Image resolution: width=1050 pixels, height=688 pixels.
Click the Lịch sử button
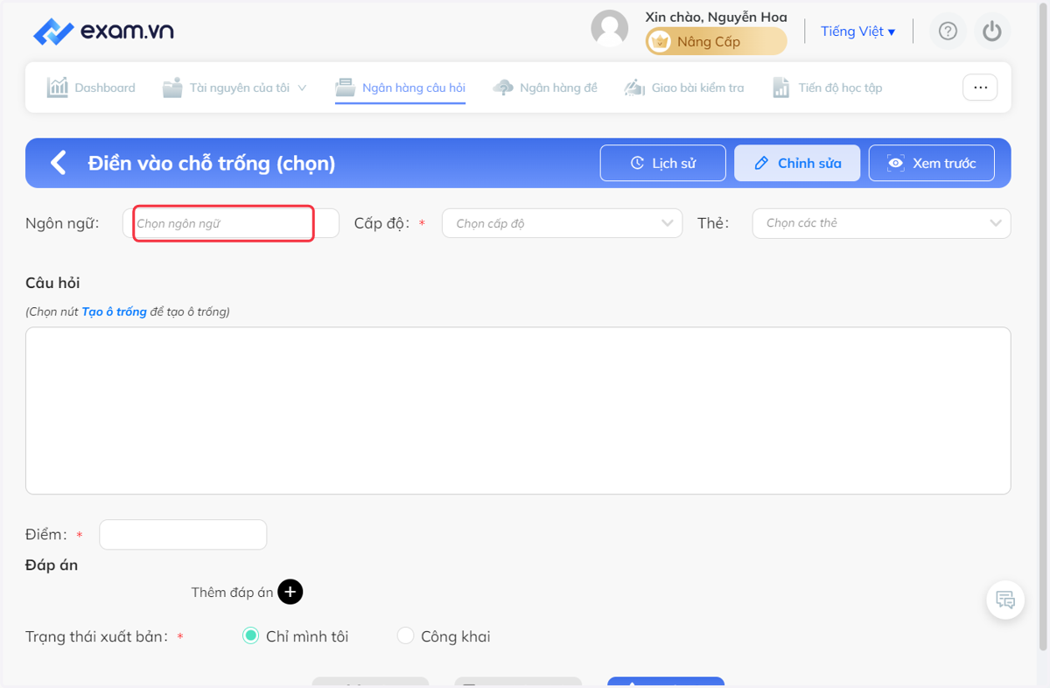coord(663,163)
